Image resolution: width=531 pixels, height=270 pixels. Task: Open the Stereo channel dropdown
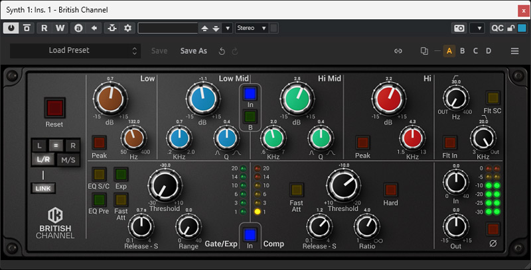252,28
